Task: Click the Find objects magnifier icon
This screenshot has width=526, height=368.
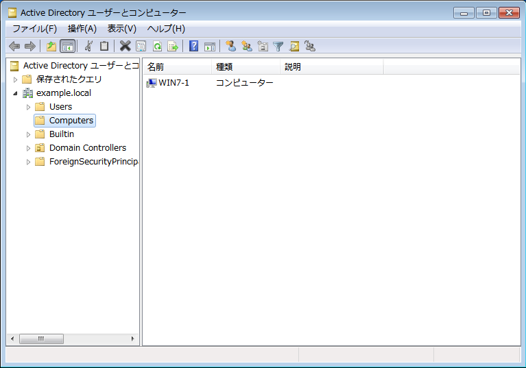Action: coord(294,46)
